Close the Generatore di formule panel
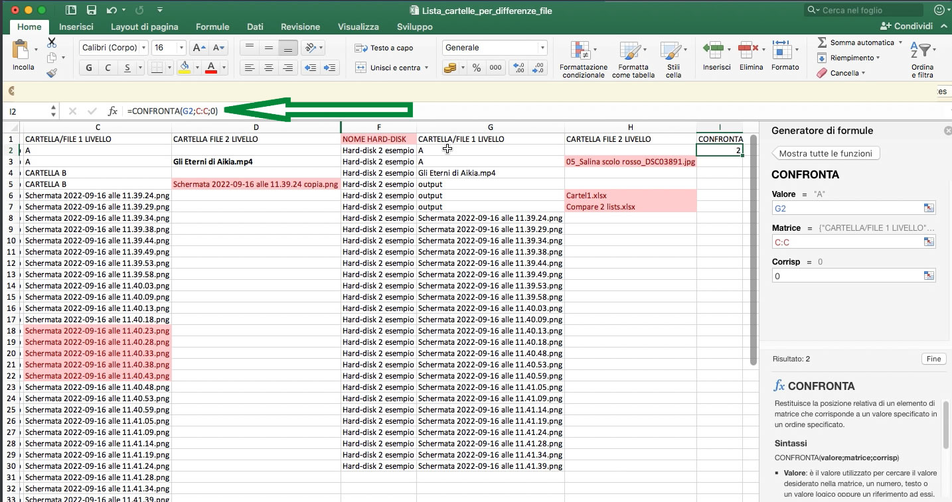Image resolution: width=952 pixels, height=502 pixels. point(947,131)
